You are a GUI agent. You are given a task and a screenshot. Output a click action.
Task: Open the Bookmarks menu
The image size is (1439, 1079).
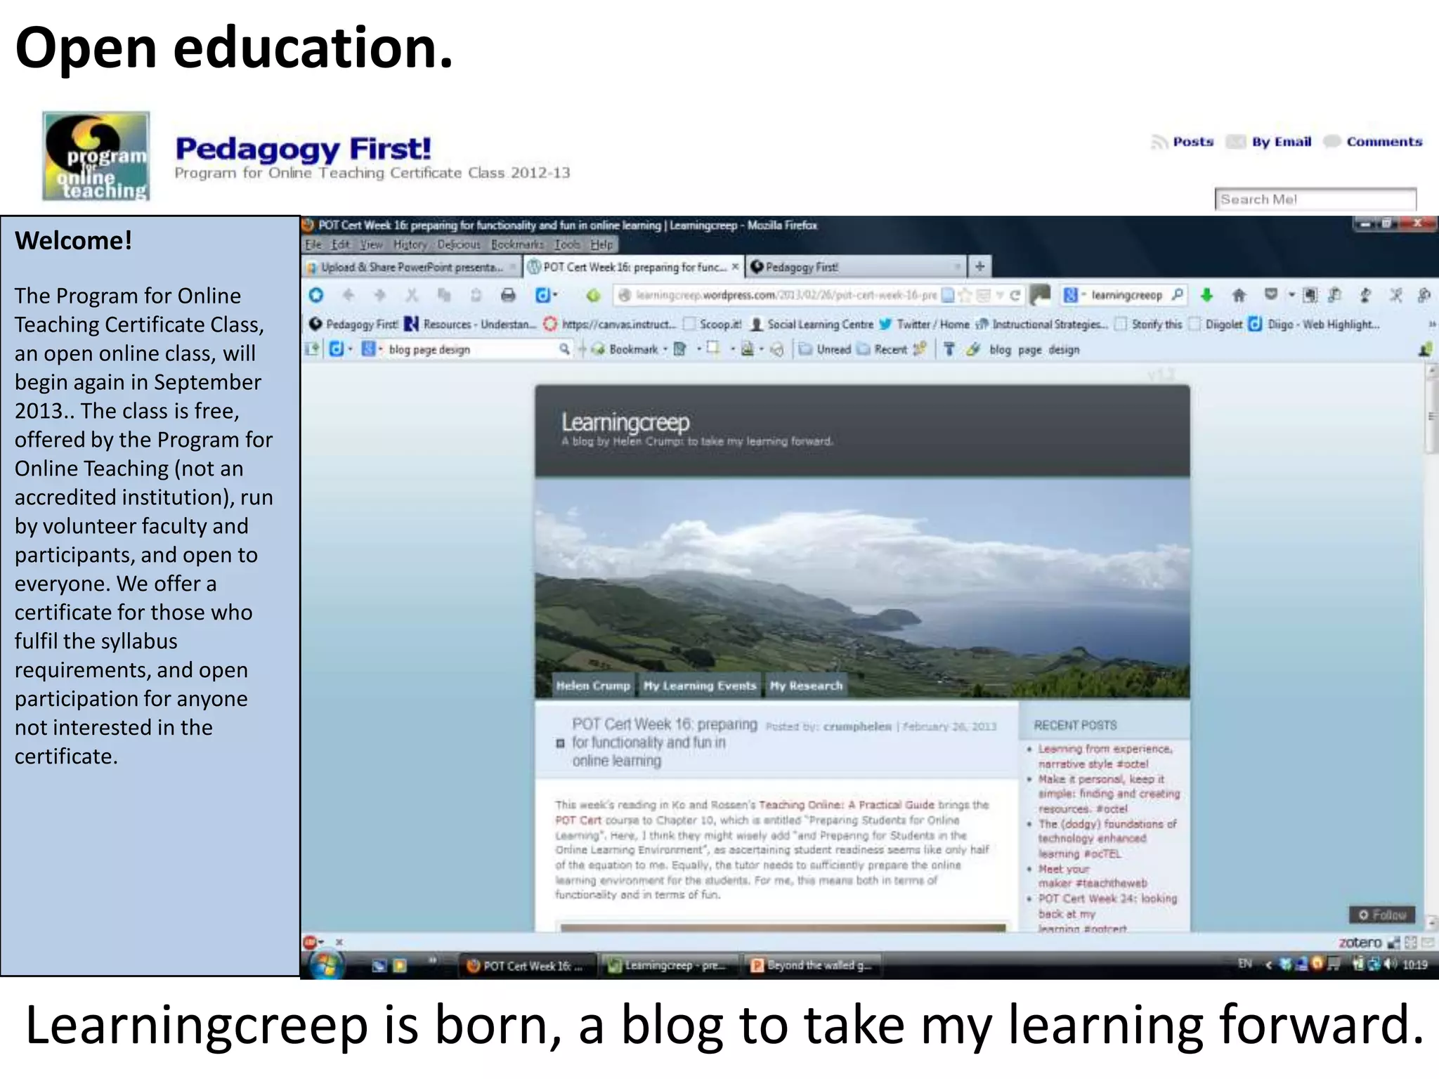(x=517, y=244)
